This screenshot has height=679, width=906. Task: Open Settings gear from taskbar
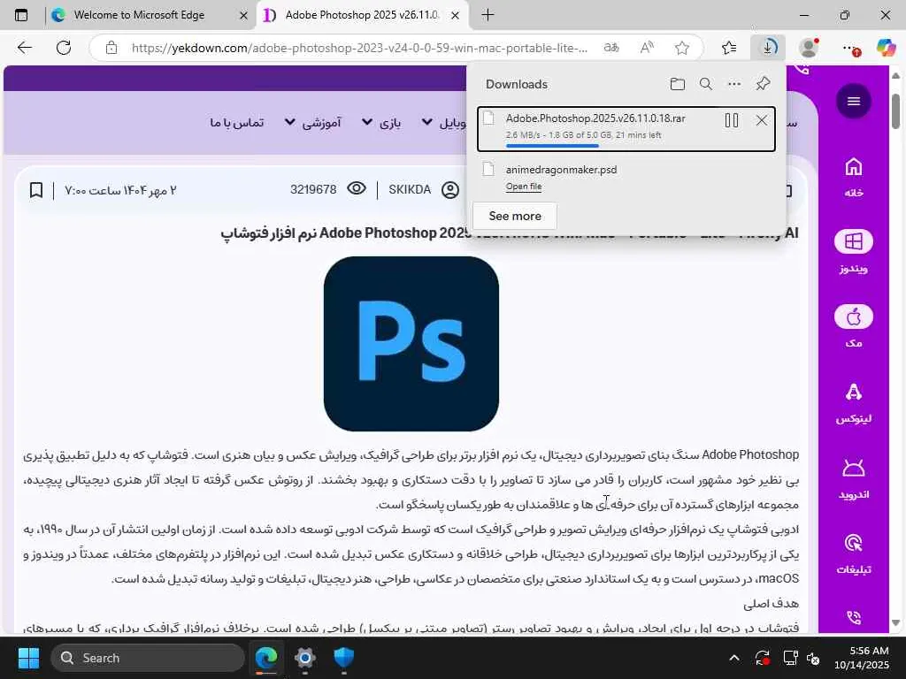click(304, 658)
